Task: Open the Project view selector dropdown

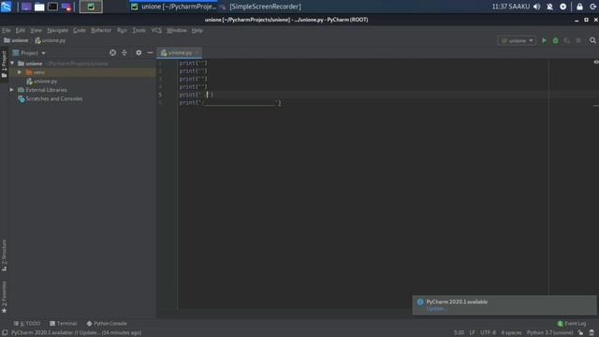Action: [x=29, y=53]
